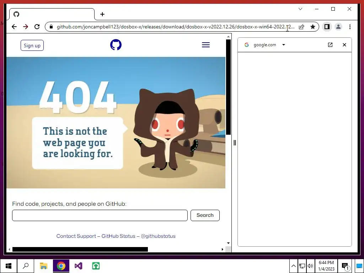The height and width of the screenshot is (273, 364).
Task: Open File Explorer from the taskbar
Action: click(x=43, y=266)
